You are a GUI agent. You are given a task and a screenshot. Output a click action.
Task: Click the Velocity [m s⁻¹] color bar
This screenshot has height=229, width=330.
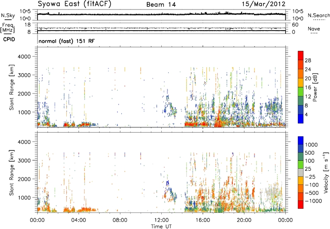(x=301, y=172)
